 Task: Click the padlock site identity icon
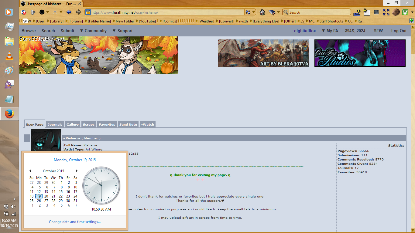click(88, 12)
